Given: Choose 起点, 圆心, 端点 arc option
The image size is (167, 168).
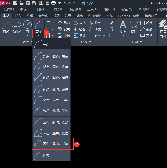Looking at the screenshot, I should pyautogui.click(x=51, y=56).
